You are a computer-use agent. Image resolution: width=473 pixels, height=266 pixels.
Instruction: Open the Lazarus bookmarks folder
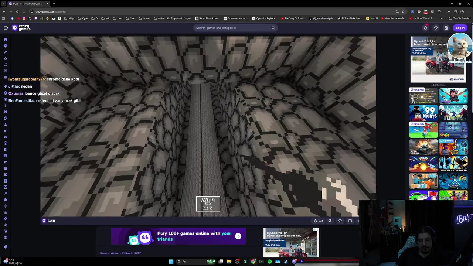coord(145,18)
